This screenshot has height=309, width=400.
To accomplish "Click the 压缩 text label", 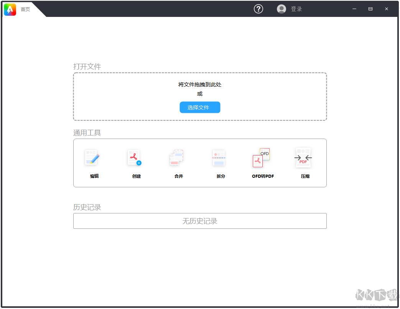I will pos(305,176).
